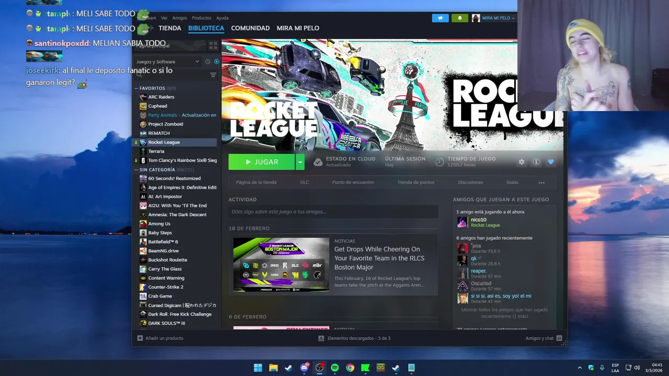Open the Productos menu
Image resolution: width=669 pixels, height=376 pixels.
pyautogui.click(x=202, y=18)
